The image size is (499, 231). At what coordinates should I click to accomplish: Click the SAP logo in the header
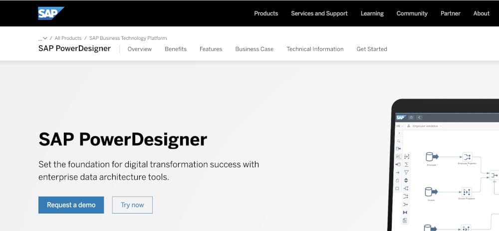[x=51, y=13]
